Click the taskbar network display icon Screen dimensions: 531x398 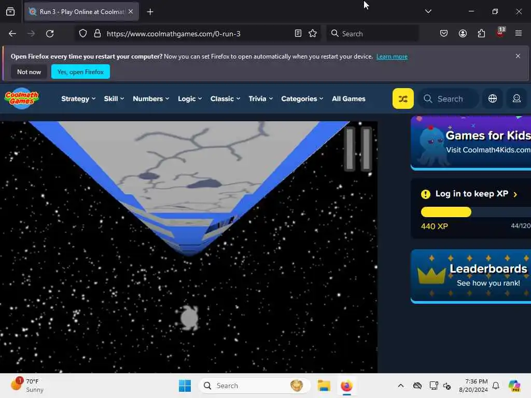coord(434,386)
